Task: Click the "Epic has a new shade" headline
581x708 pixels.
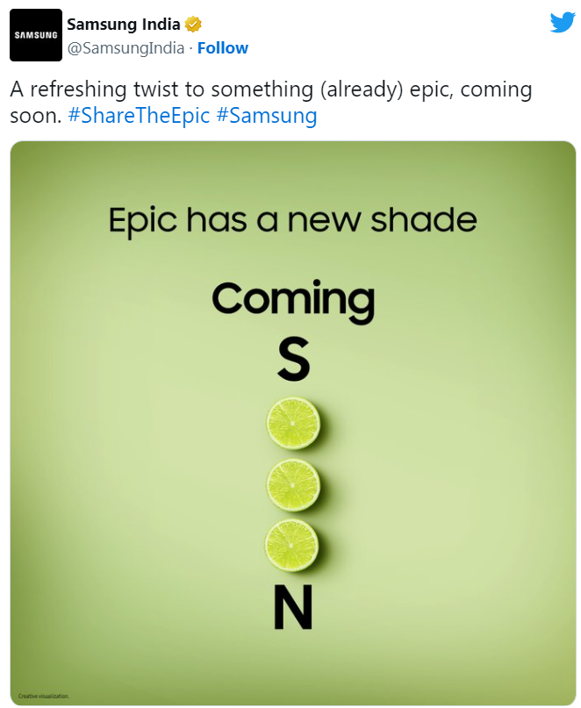Action: 292,219
